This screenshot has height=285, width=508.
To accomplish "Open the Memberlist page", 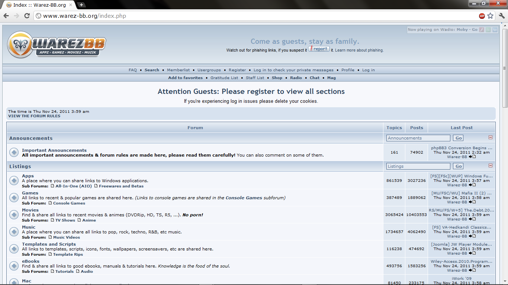I will [178, 70].
